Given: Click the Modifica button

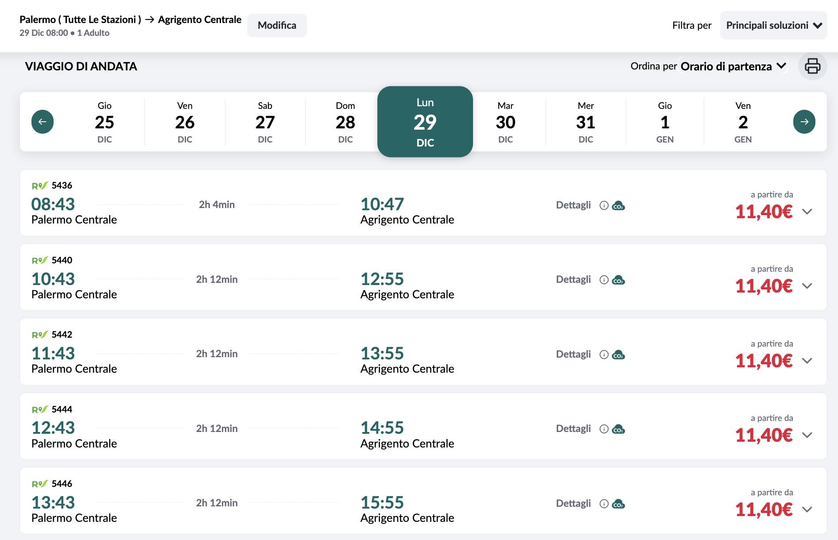Looking at the screenshot, I should (277, 26).
